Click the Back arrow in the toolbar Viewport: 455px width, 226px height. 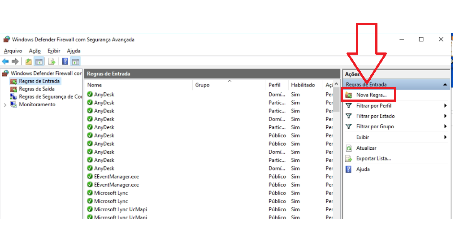point(5,61)
